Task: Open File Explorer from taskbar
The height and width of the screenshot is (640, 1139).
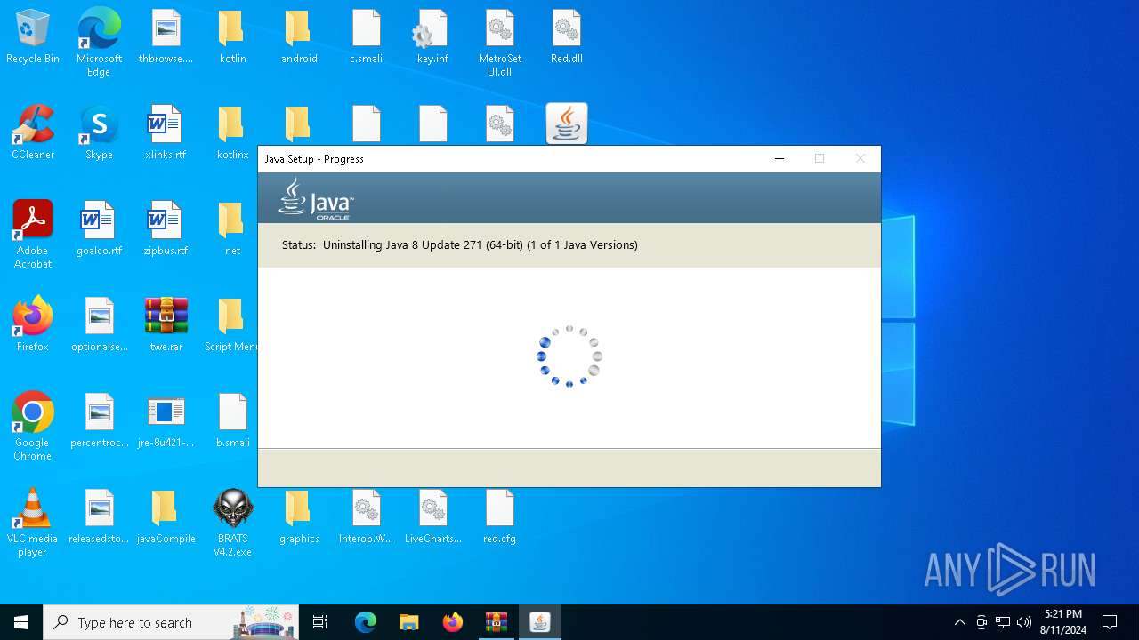Action: pos(409,622)
